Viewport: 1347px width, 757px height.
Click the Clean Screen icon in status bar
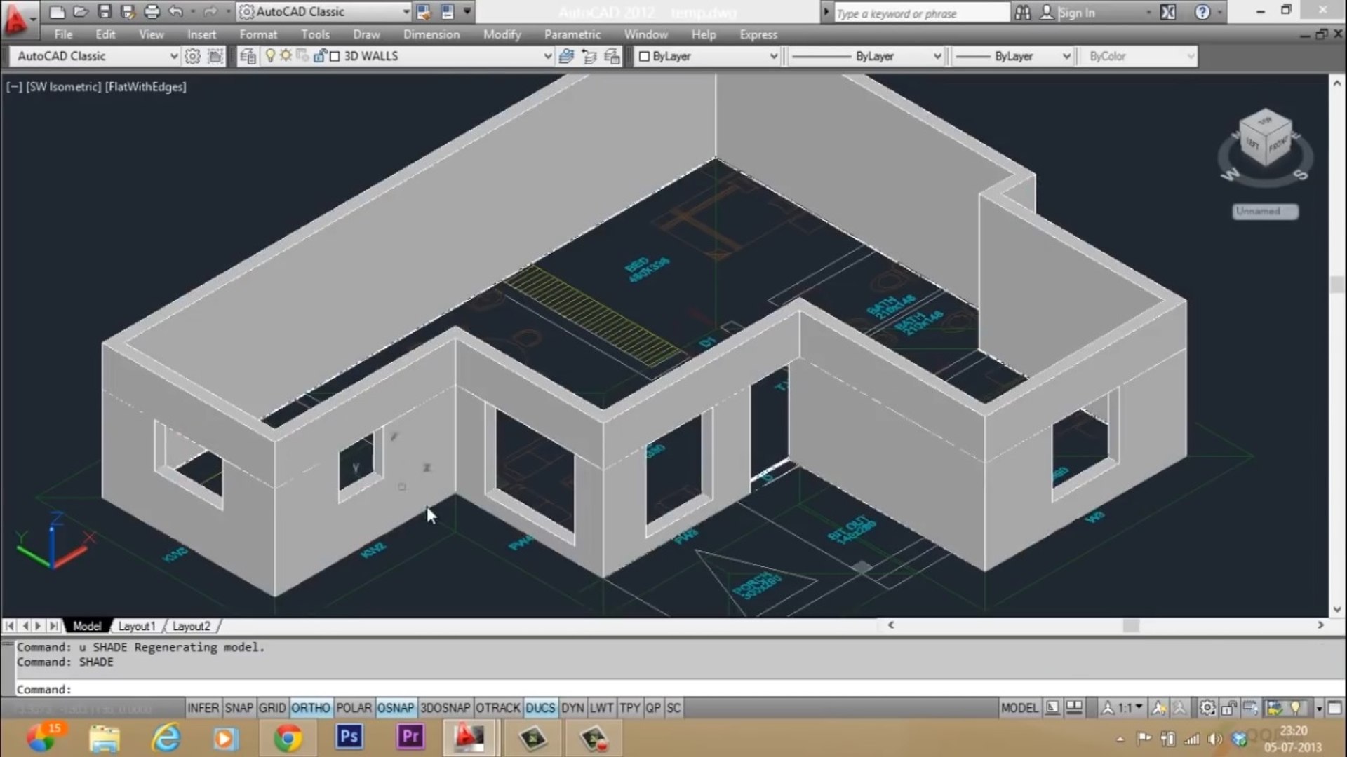(x=1334, y=708)
